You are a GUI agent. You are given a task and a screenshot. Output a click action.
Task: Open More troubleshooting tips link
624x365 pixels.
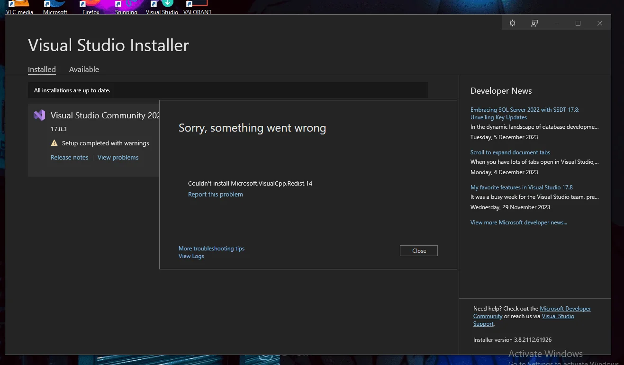pyautogui.click(x=211, y=249)
